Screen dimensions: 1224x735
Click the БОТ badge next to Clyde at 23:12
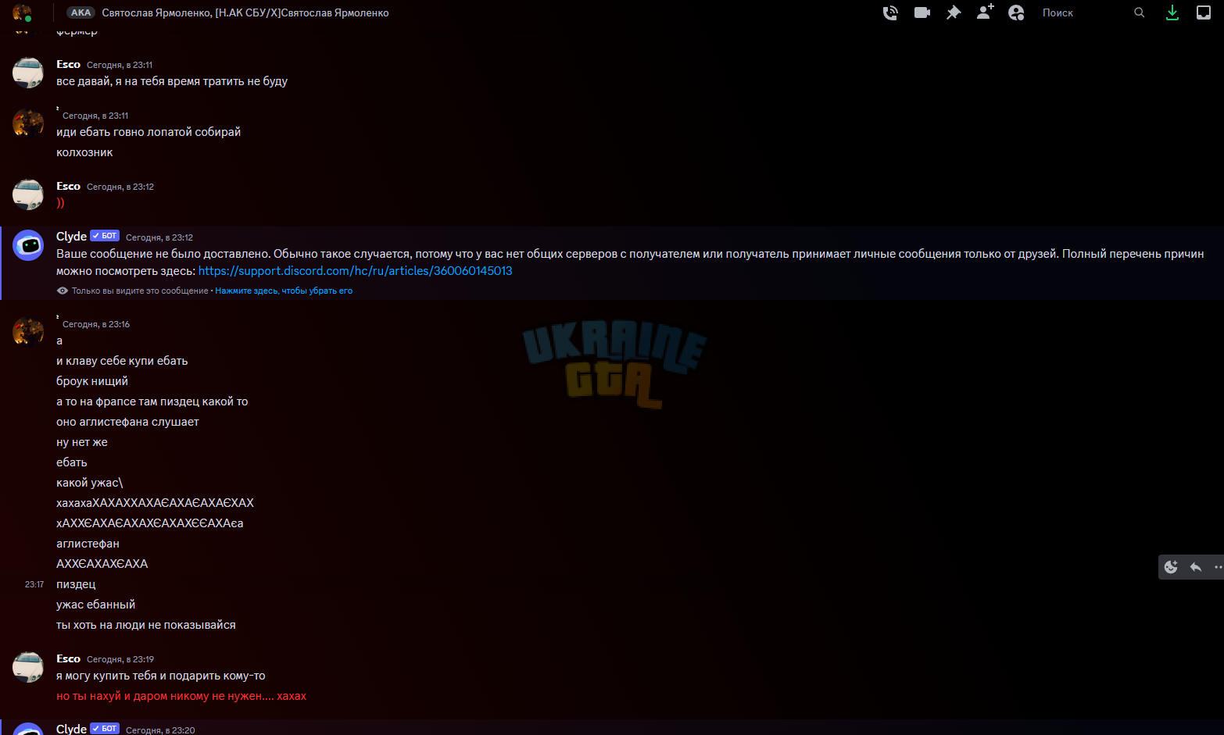105,236
